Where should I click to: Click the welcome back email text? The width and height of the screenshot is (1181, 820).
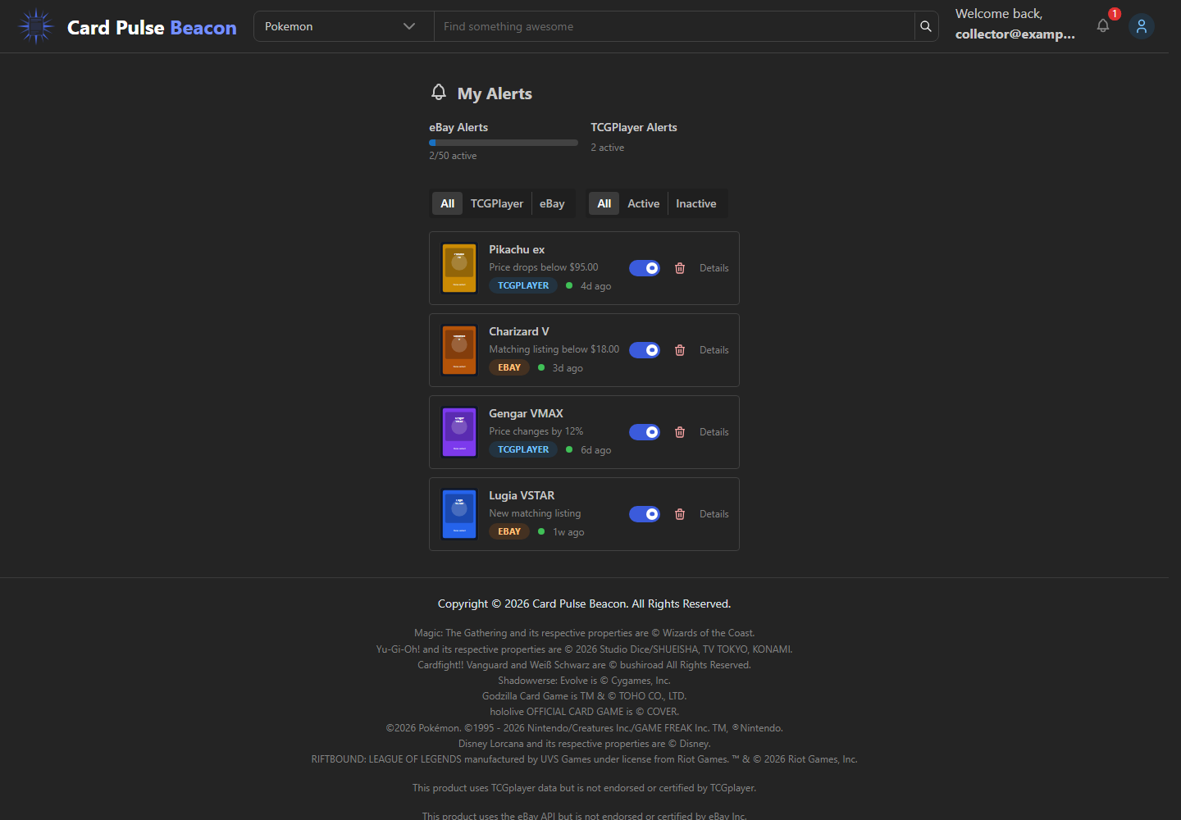tap(1015, 34)
